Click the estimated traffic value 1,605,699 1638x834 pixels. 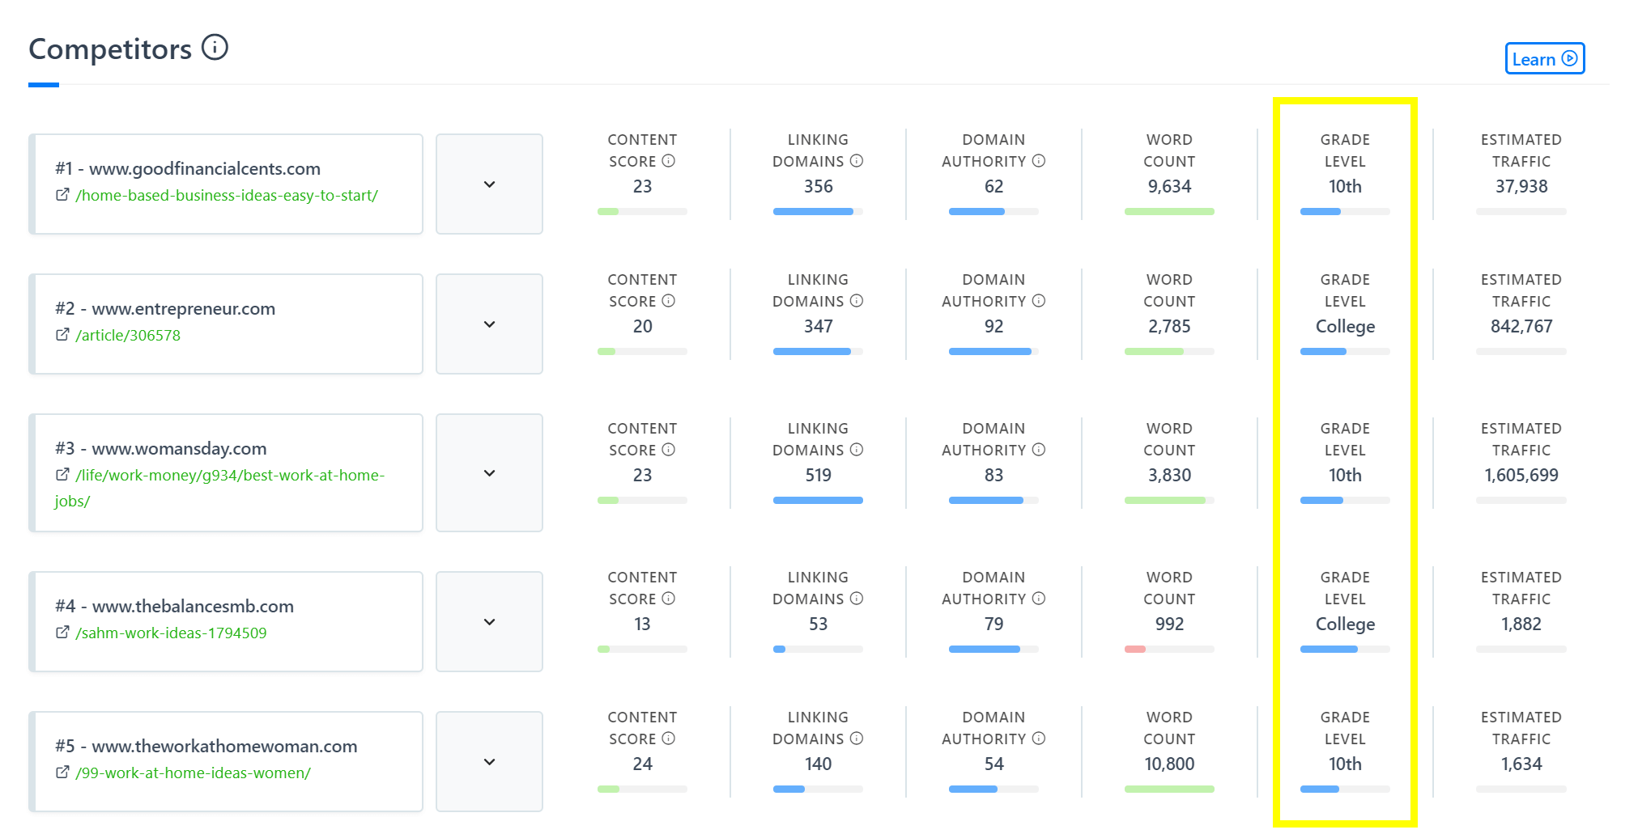pyautogui.click(x=1521, y=476)
